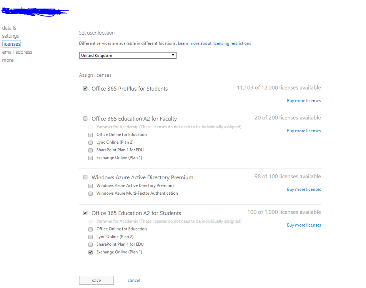Go to the email address section
The image size is (366, 288).
(17, 52)
